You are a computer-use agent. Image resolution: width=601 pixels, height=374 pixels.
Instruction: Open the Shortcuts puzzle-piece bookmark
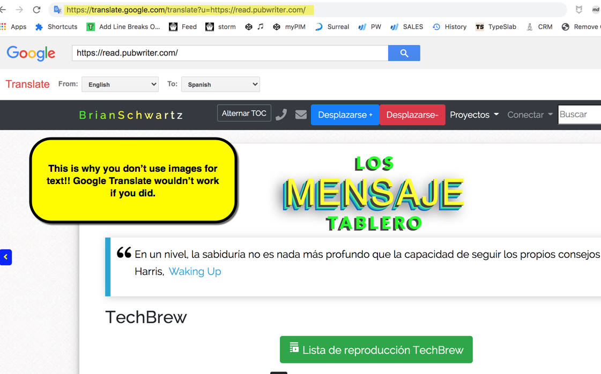coord(56,27)
